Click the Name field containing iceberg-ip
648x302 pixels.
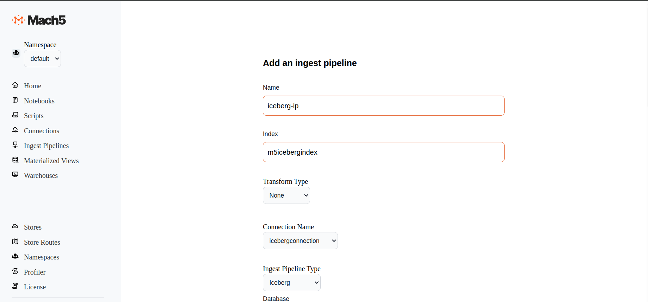pyautogui.click(x=383, y=105)
